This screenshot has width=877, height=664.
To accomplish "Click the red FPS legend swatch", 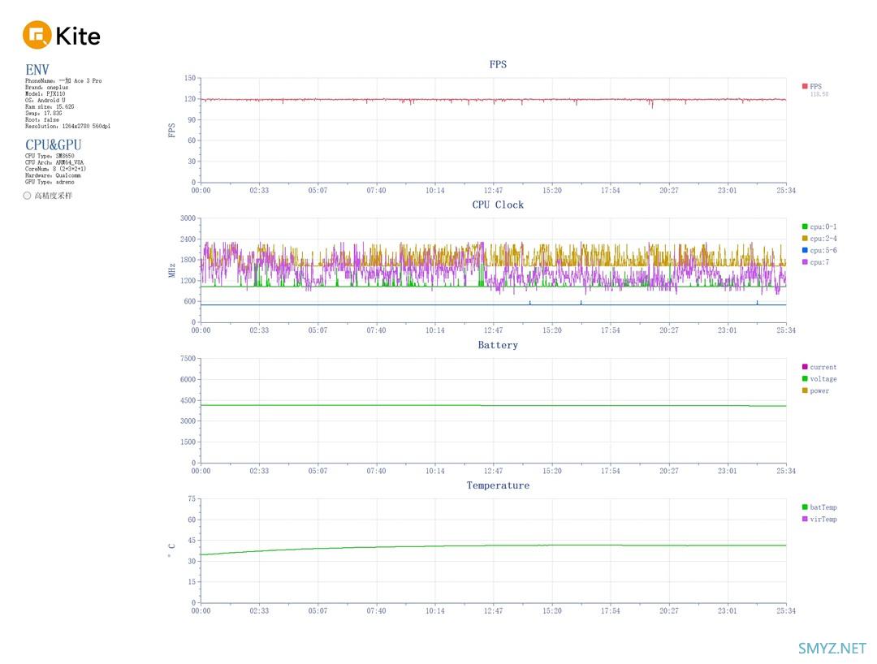I will click(805, 86).
